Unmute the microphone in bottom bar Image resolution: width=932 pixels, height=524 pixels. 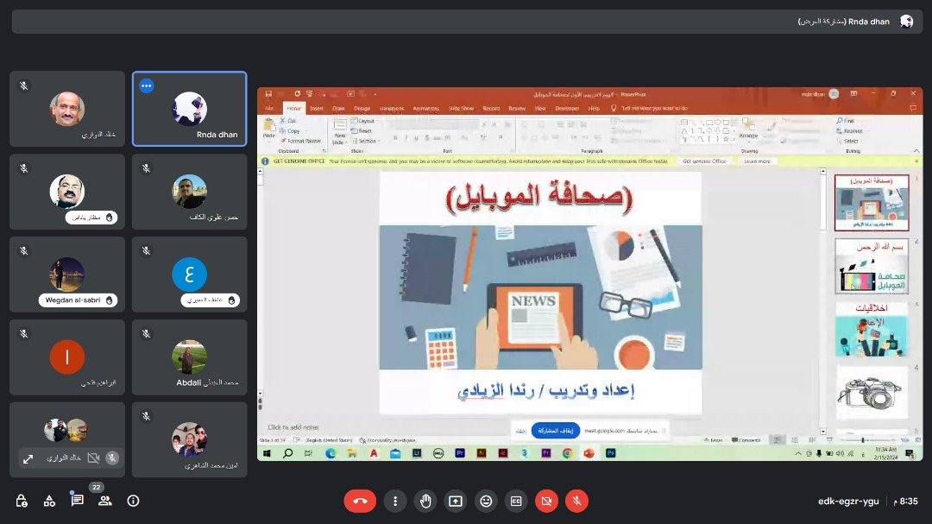click(576, 501)
